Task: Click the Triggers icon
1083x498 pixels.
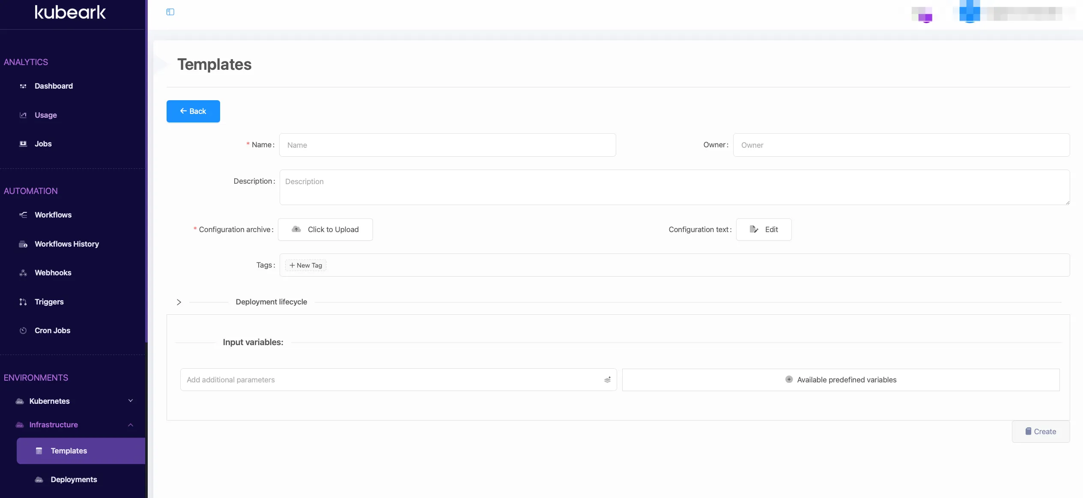Action: 23,302
